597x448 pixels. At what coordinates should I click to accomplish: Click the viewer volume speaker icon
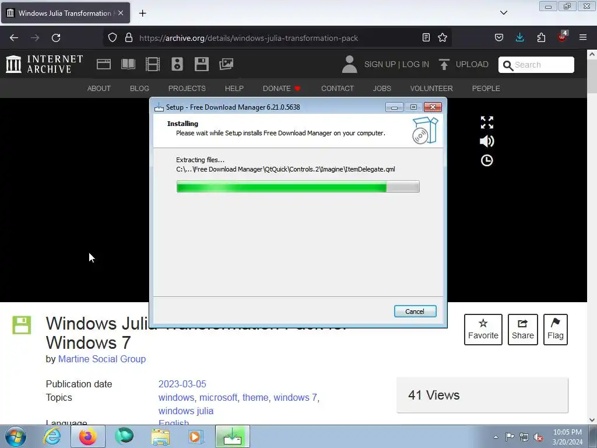pos(487,141)
